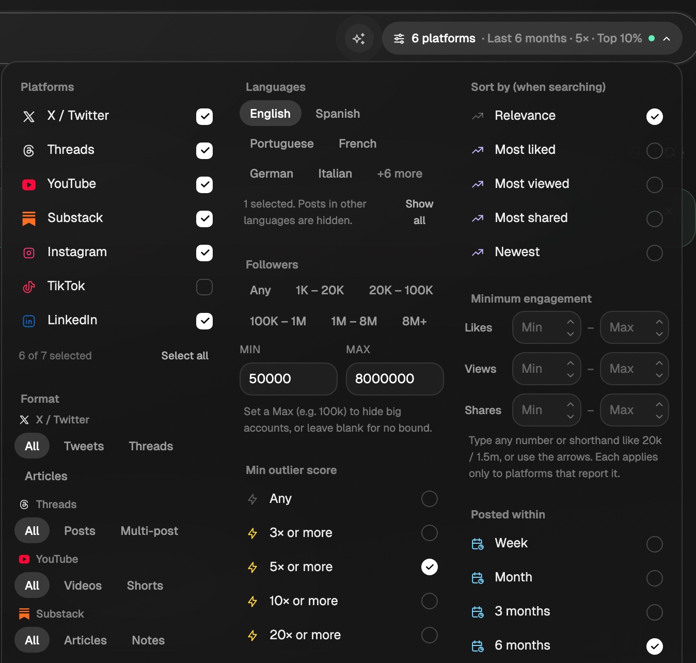Click the LinkedIn logo icon
Screen dimensions: 696x663
pos(29,321)
